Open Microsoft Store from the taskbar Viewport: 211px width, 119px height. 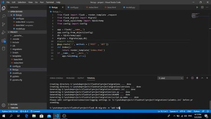pyautogui.click(x=42, y=116)
